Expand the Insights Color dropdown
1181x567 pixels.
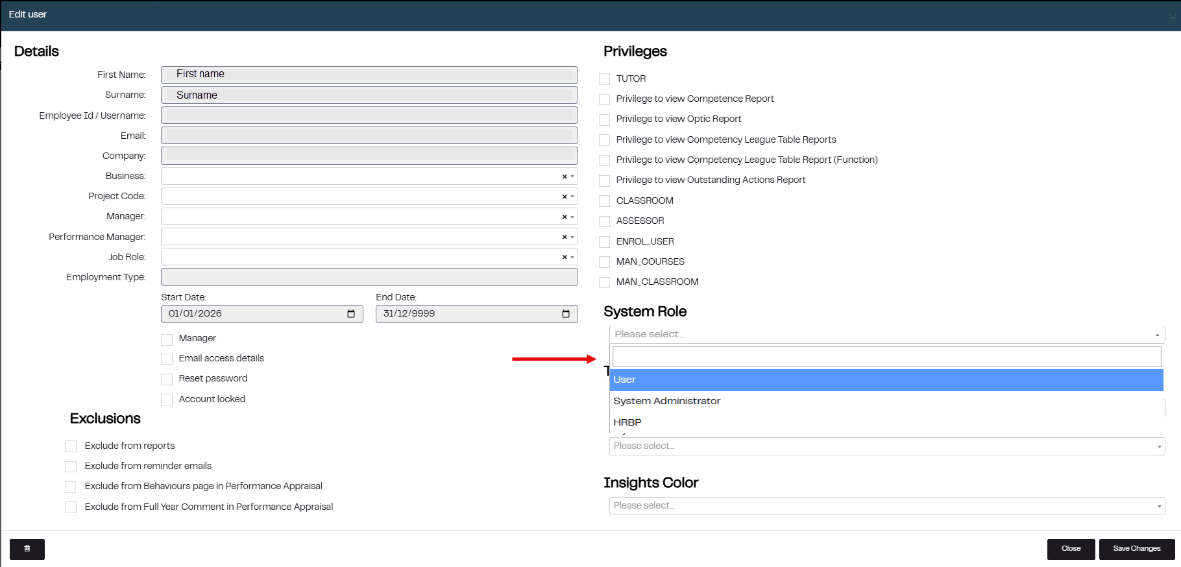click(x=1159, y=506)
